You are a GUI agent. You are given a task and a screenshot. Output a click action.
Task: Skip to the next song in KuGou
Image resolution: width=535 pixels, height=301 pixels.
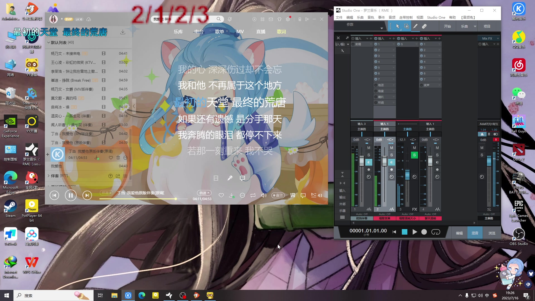pos(87,195)
